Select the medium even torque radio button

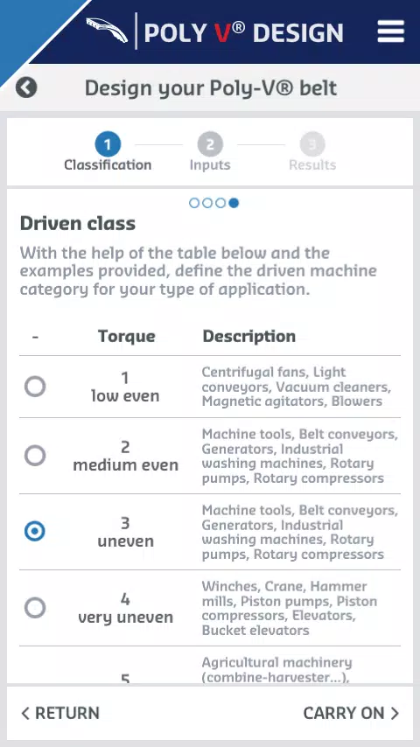35,456
